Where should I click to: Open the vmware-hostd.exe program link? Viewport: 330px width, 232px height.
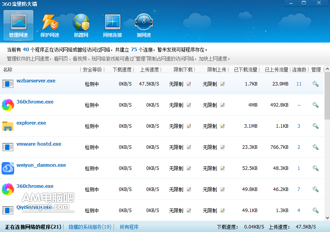tap(39, 144)
